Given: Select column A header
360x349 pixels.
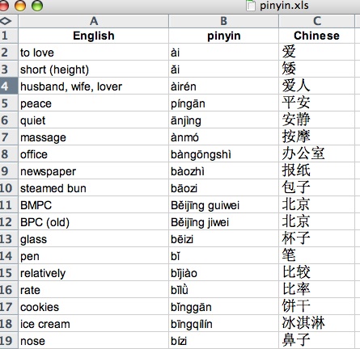Looking at the screenshot, I should click(x=93, y=21).
